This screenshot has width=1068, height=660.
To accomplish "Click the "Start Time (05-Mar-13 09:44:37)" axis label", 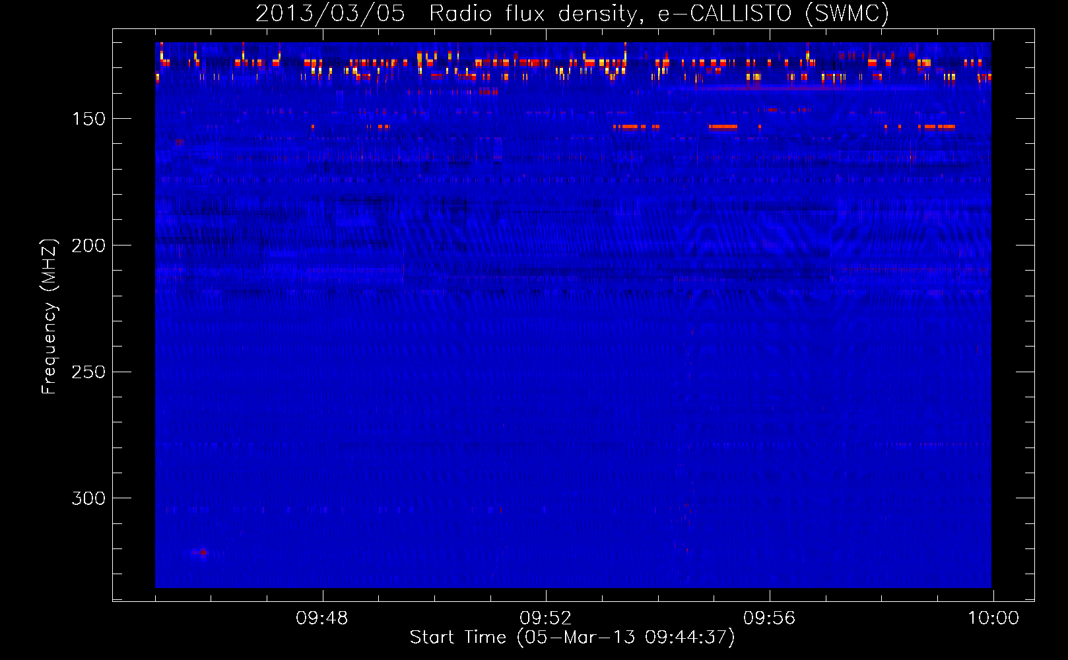I will pos(572,638).
